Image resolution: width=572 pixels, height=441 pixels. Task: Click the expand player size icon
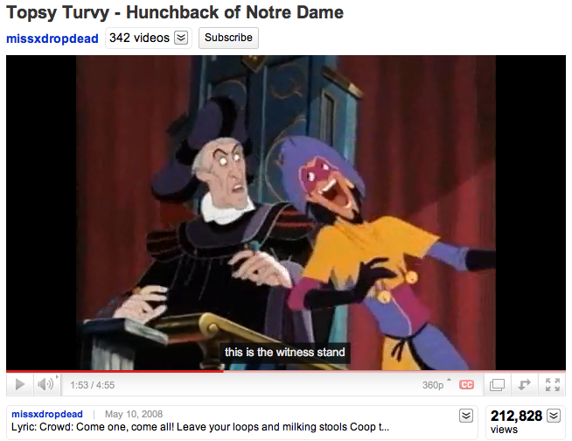tap(524, 385)
